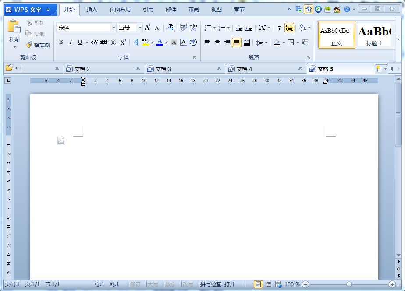Toggle the underline U button

[80, 43]
